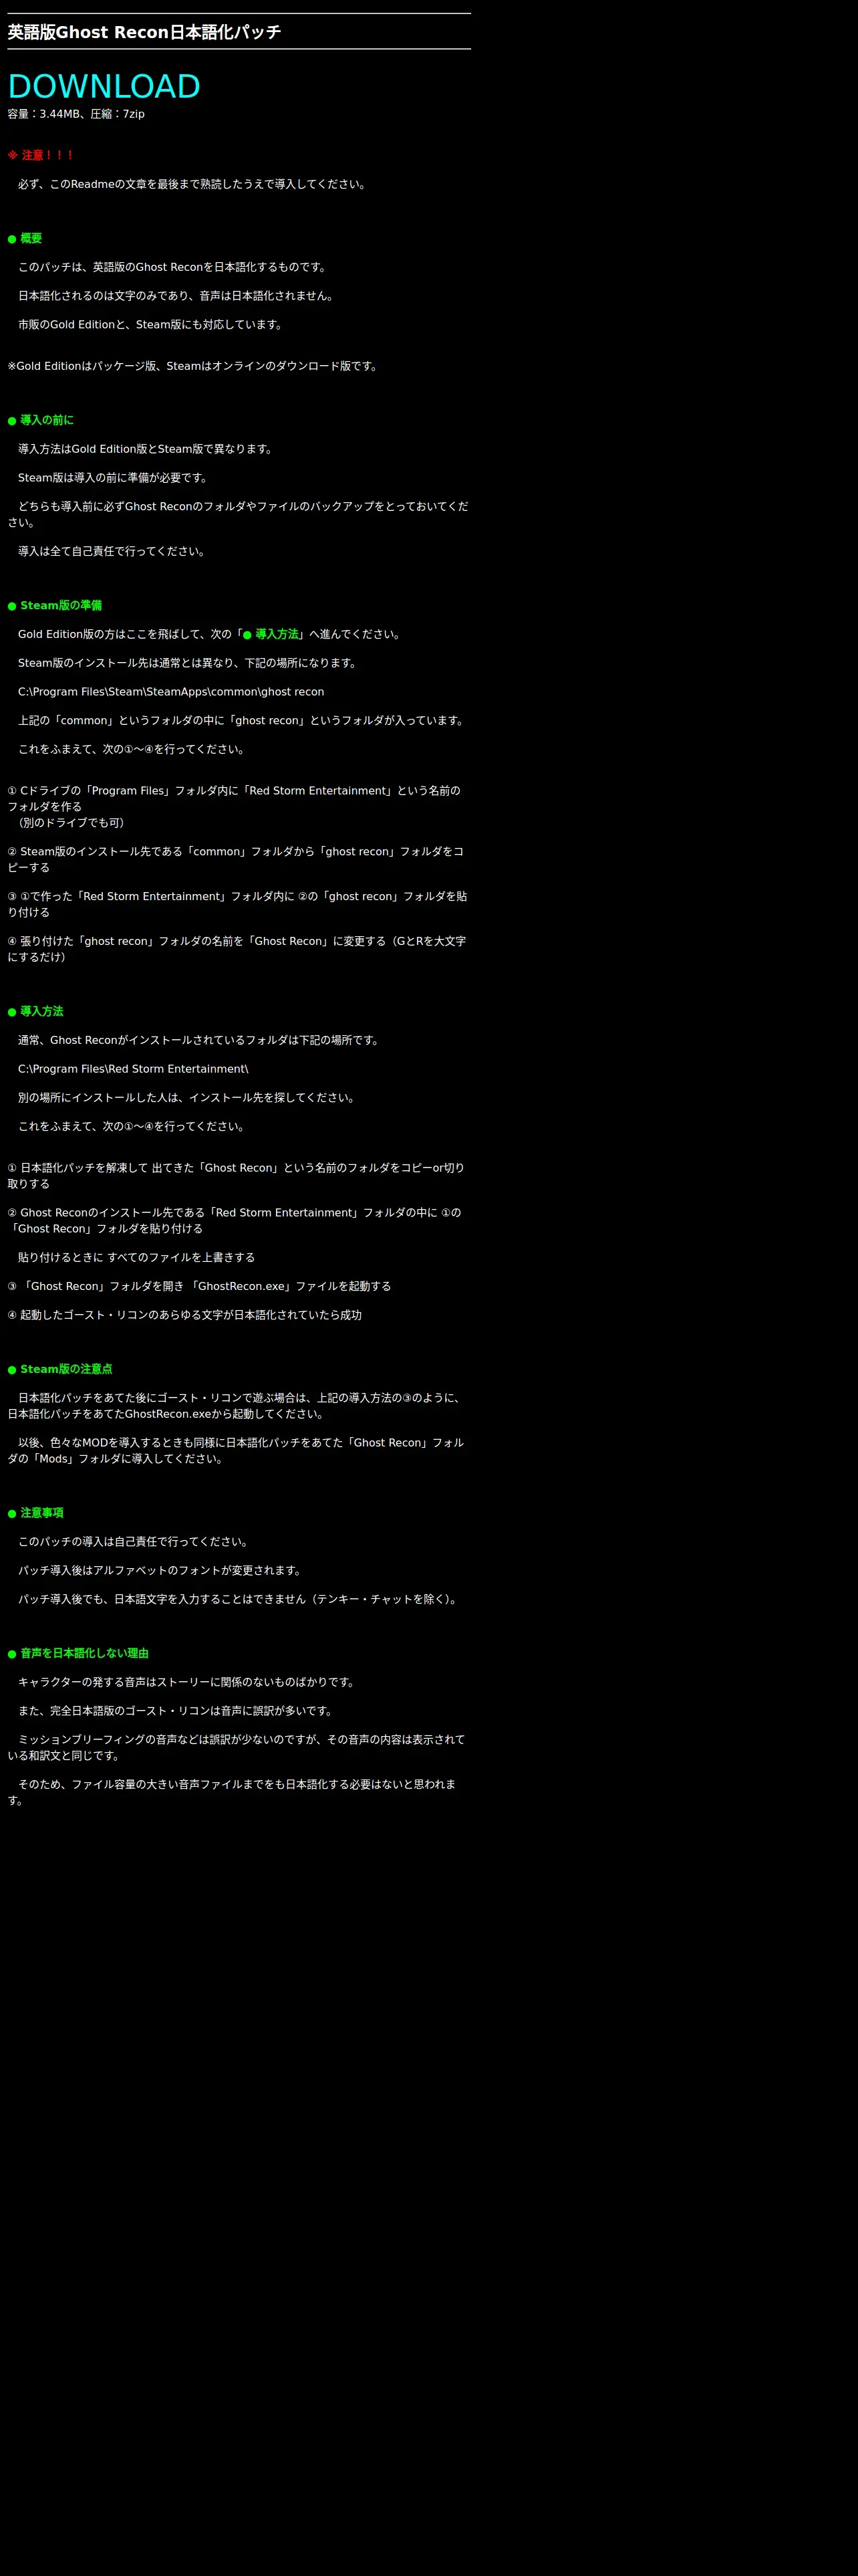The width and height of the screenshot is (858, 2576).
Task: Click the '● 導入方法' section heading
Action: coord(35,1011)
